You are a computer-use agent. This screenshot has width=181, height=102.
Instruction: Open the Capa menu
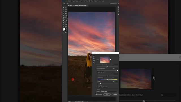pyautogui.click(x=77, y=1)
